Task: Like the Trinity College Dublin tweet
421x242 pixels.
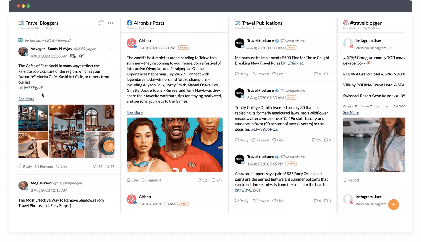Action: pyautogui.click(x=278, y=140)
